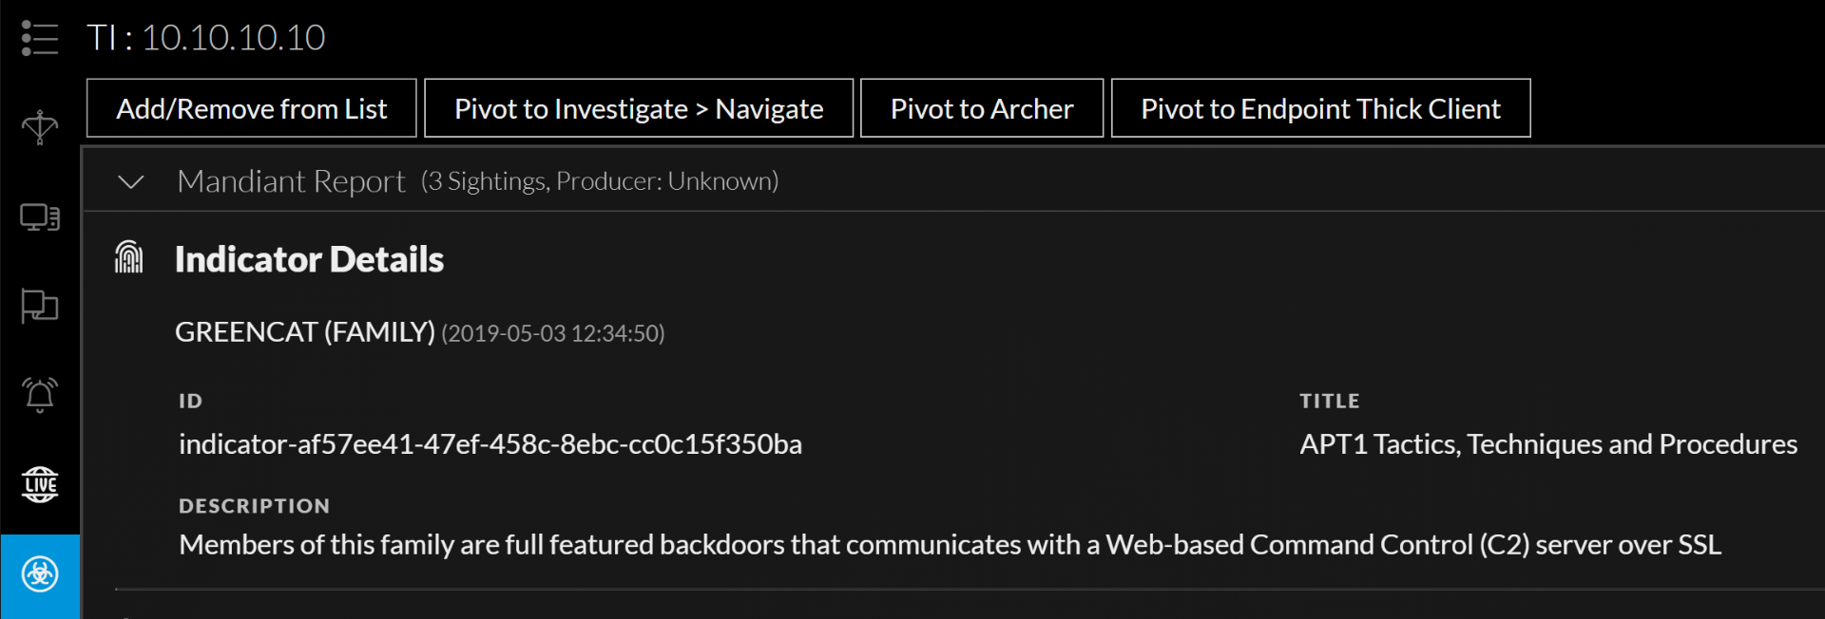Click the LIVE globe sidebar icon

click(x=40, y=484)
